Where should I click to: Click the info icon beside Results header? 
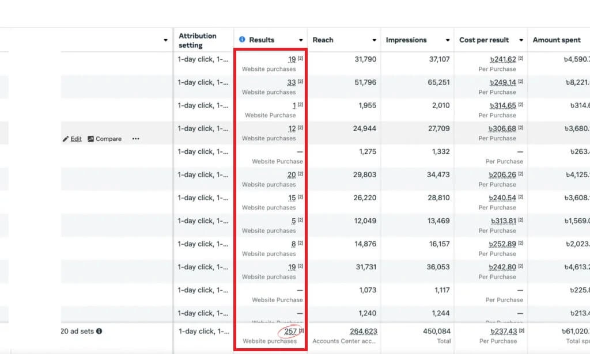tap(242, 40)
